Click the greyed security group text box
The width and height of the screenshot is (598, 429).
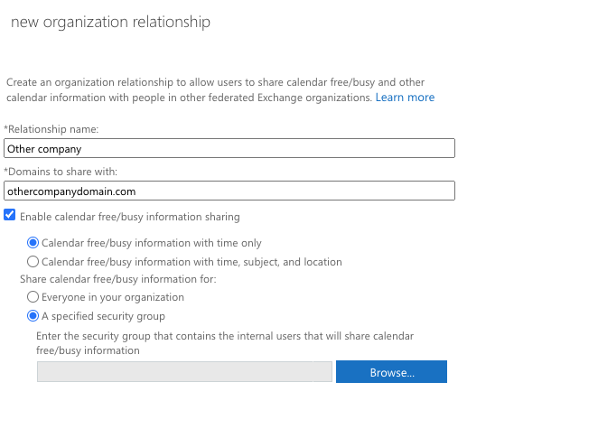click(x=185, y=372)
